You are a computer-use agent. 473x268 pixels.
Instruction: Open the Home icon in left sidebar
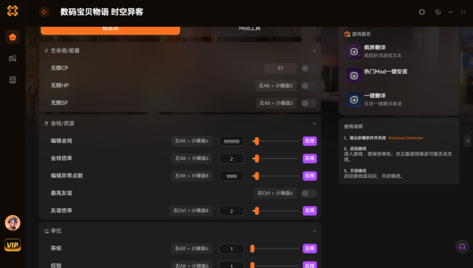13,37
